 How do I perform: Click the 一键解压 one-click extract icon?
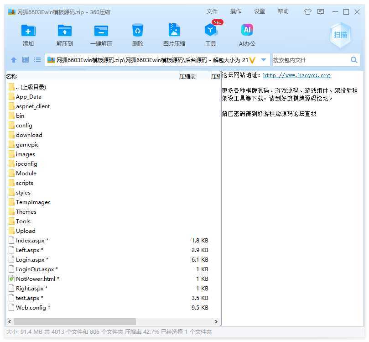click(101, 31)
